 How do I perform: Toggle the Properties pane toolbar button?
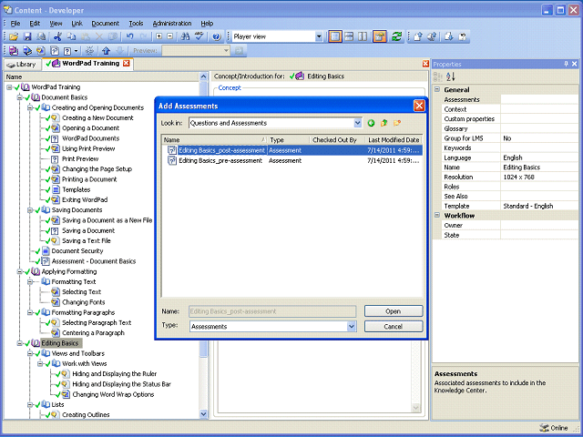[x=379, y=36]
